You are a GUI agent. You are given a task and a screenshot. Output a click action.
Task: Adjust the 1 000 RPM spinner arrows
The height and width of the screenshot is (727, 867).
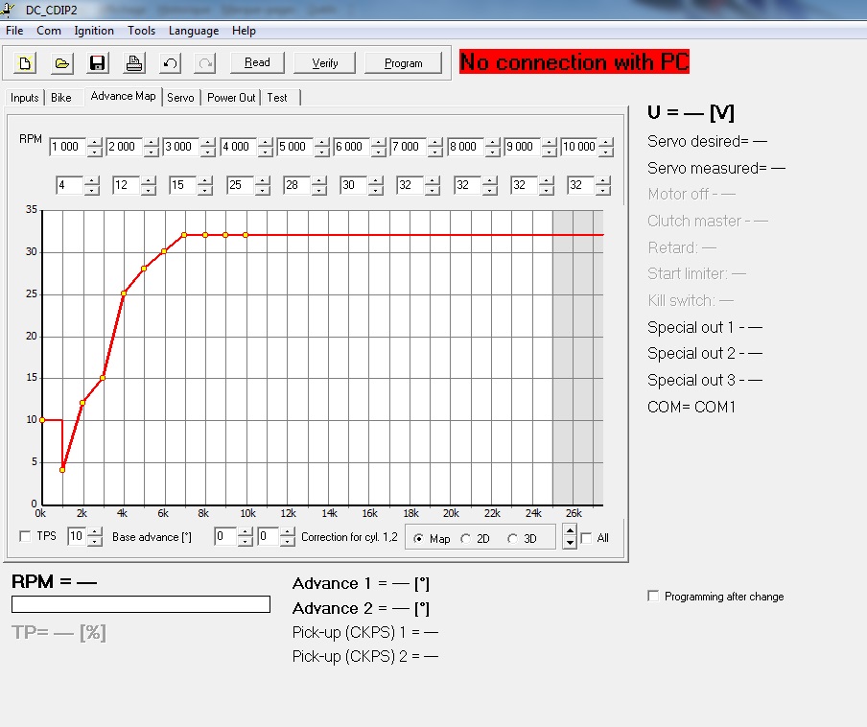click(94, 148)
